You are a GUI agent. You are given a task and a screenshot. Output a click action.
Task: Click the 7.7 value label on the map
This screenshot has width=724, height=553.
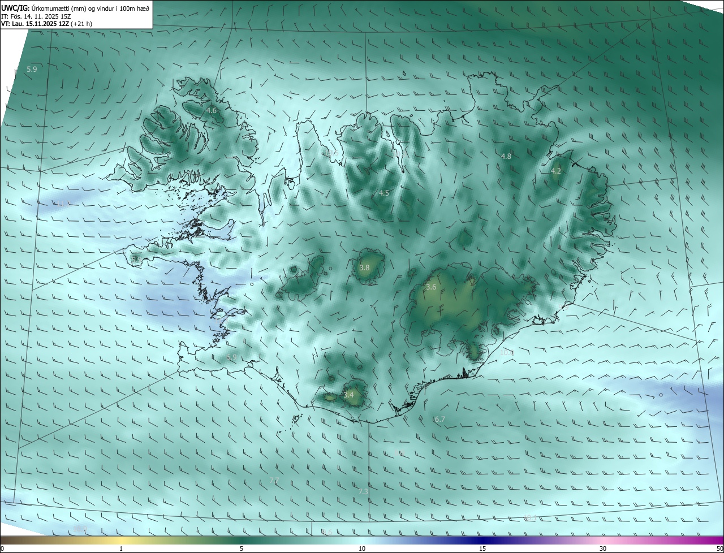coord(274,481)
